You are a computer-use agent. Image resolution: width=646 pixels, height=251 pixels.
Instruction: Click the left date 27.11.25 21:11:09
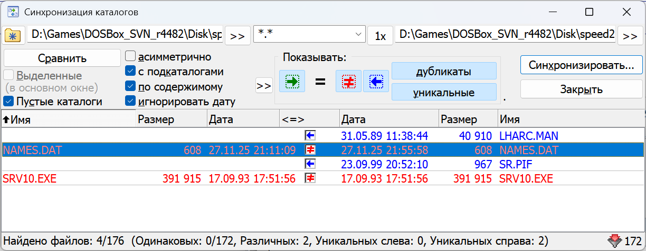click(x=252, y=150)
